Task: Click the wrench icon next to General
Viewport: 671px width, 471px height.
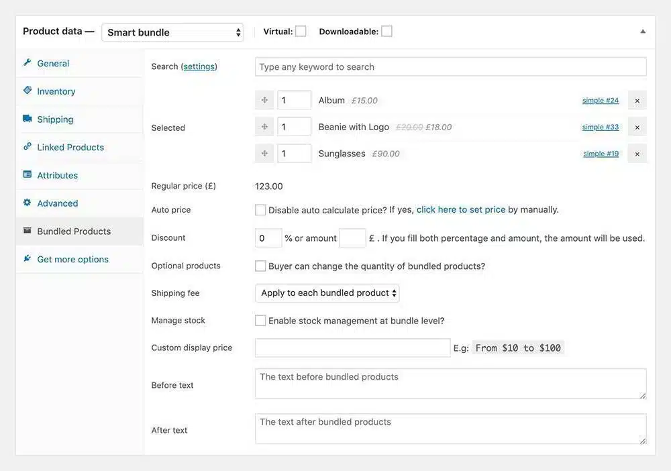Action: point(28,63)
